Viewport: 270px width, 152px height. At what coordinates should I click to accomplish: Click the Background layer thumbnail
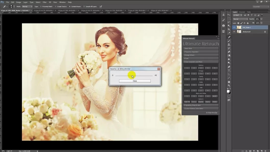[239, 32]
